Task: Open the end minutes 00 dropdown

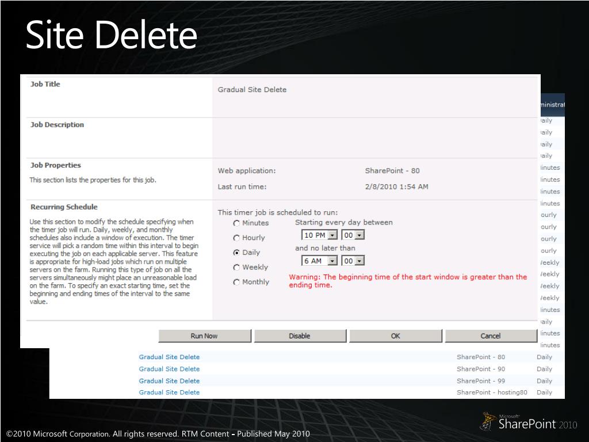Action: (353, 261)
